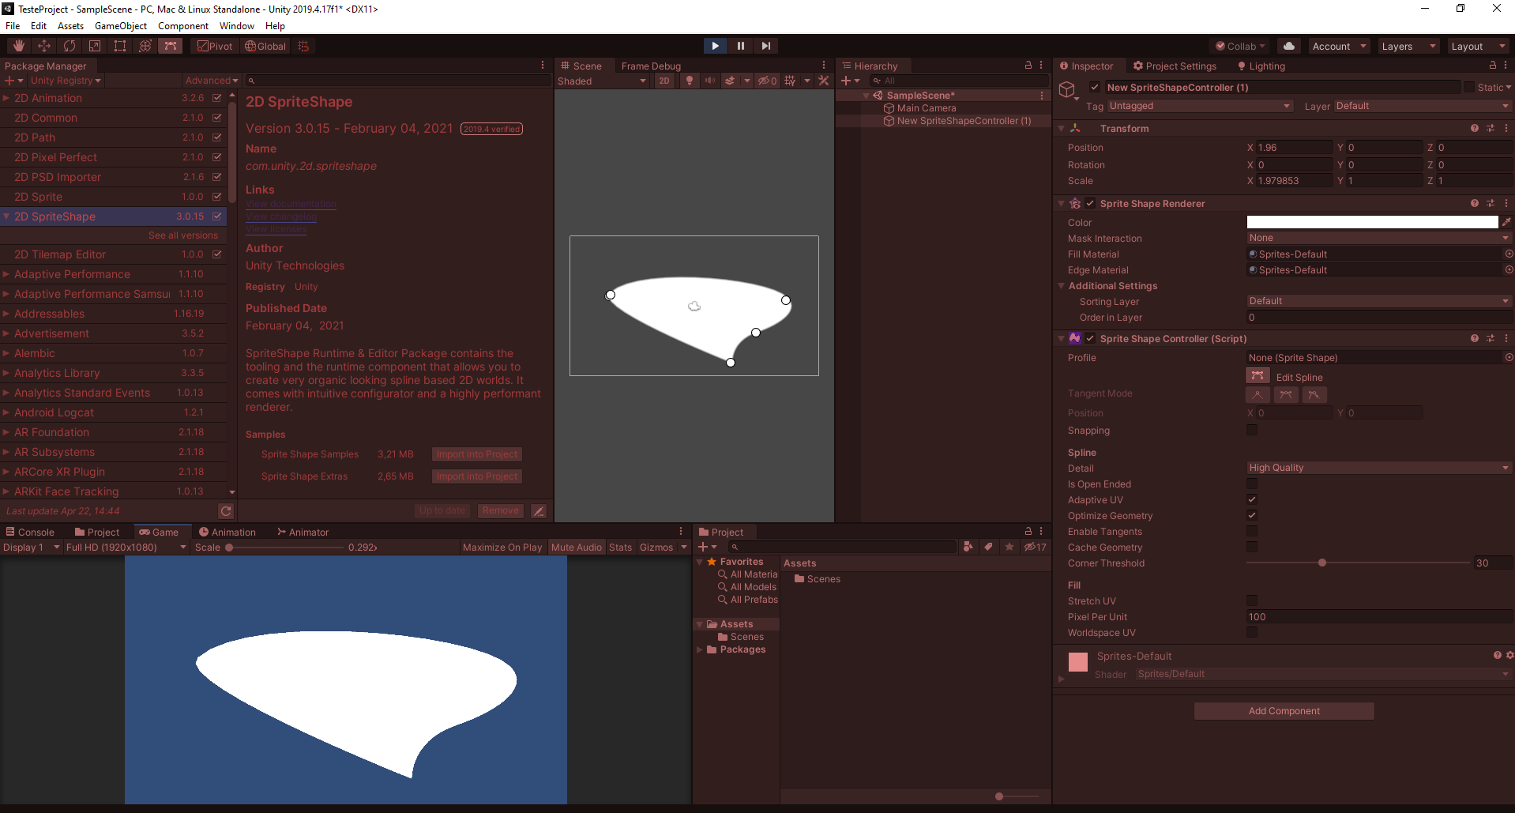The image size is (1515, 813).
Task: Open Fill Material object picker
Action: [x=1509, y=254]
